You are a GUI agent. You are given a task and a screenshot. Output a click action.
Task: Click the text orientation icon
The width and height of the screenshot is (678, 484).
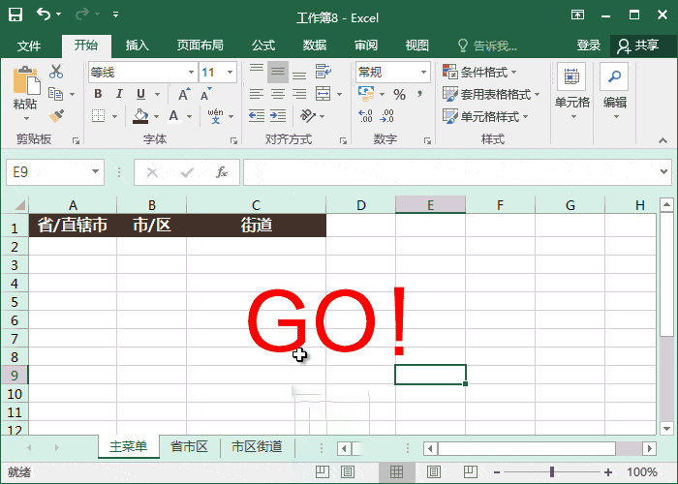tap(308, 116)
